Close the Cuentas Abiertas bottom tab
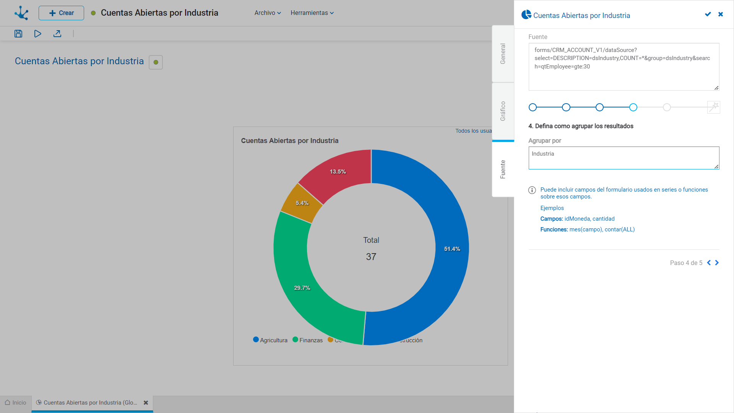The width and height of the screenshot is (734, 413). point(146,403)
